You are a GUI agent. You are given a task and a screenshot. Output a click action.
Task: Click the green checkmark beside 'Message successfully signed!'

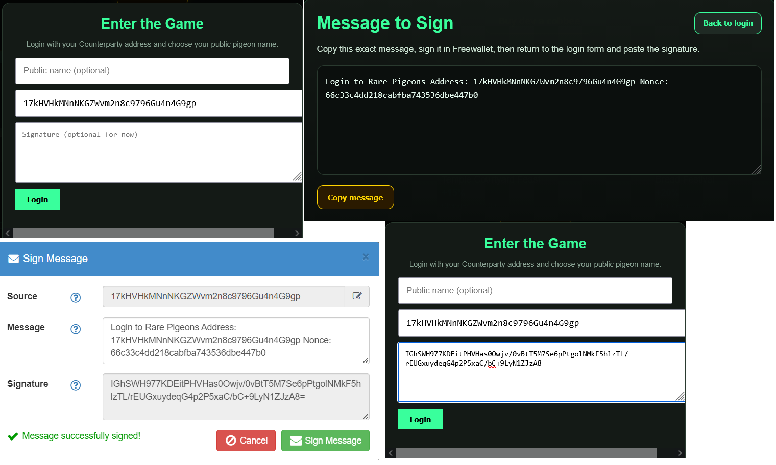point(13,436)
